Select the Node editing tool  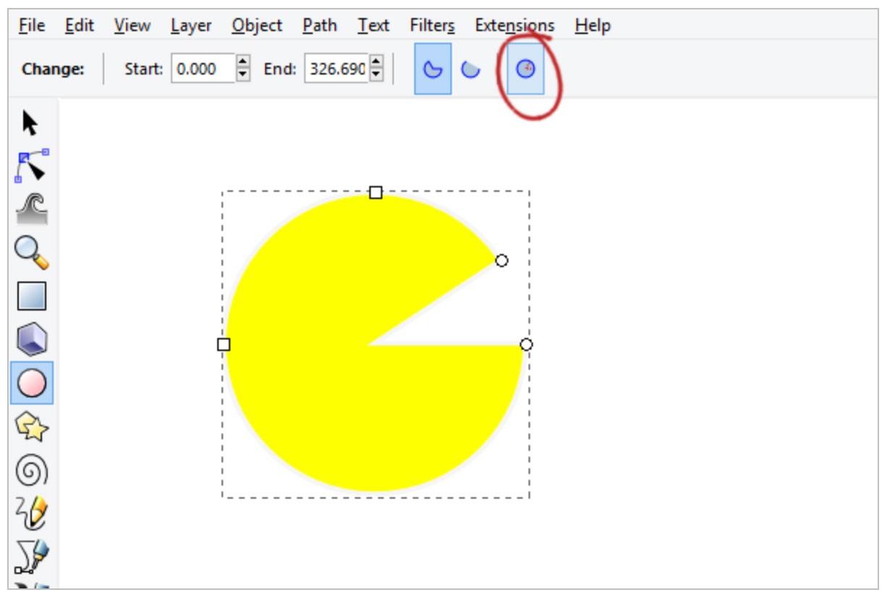pos(31,166)
